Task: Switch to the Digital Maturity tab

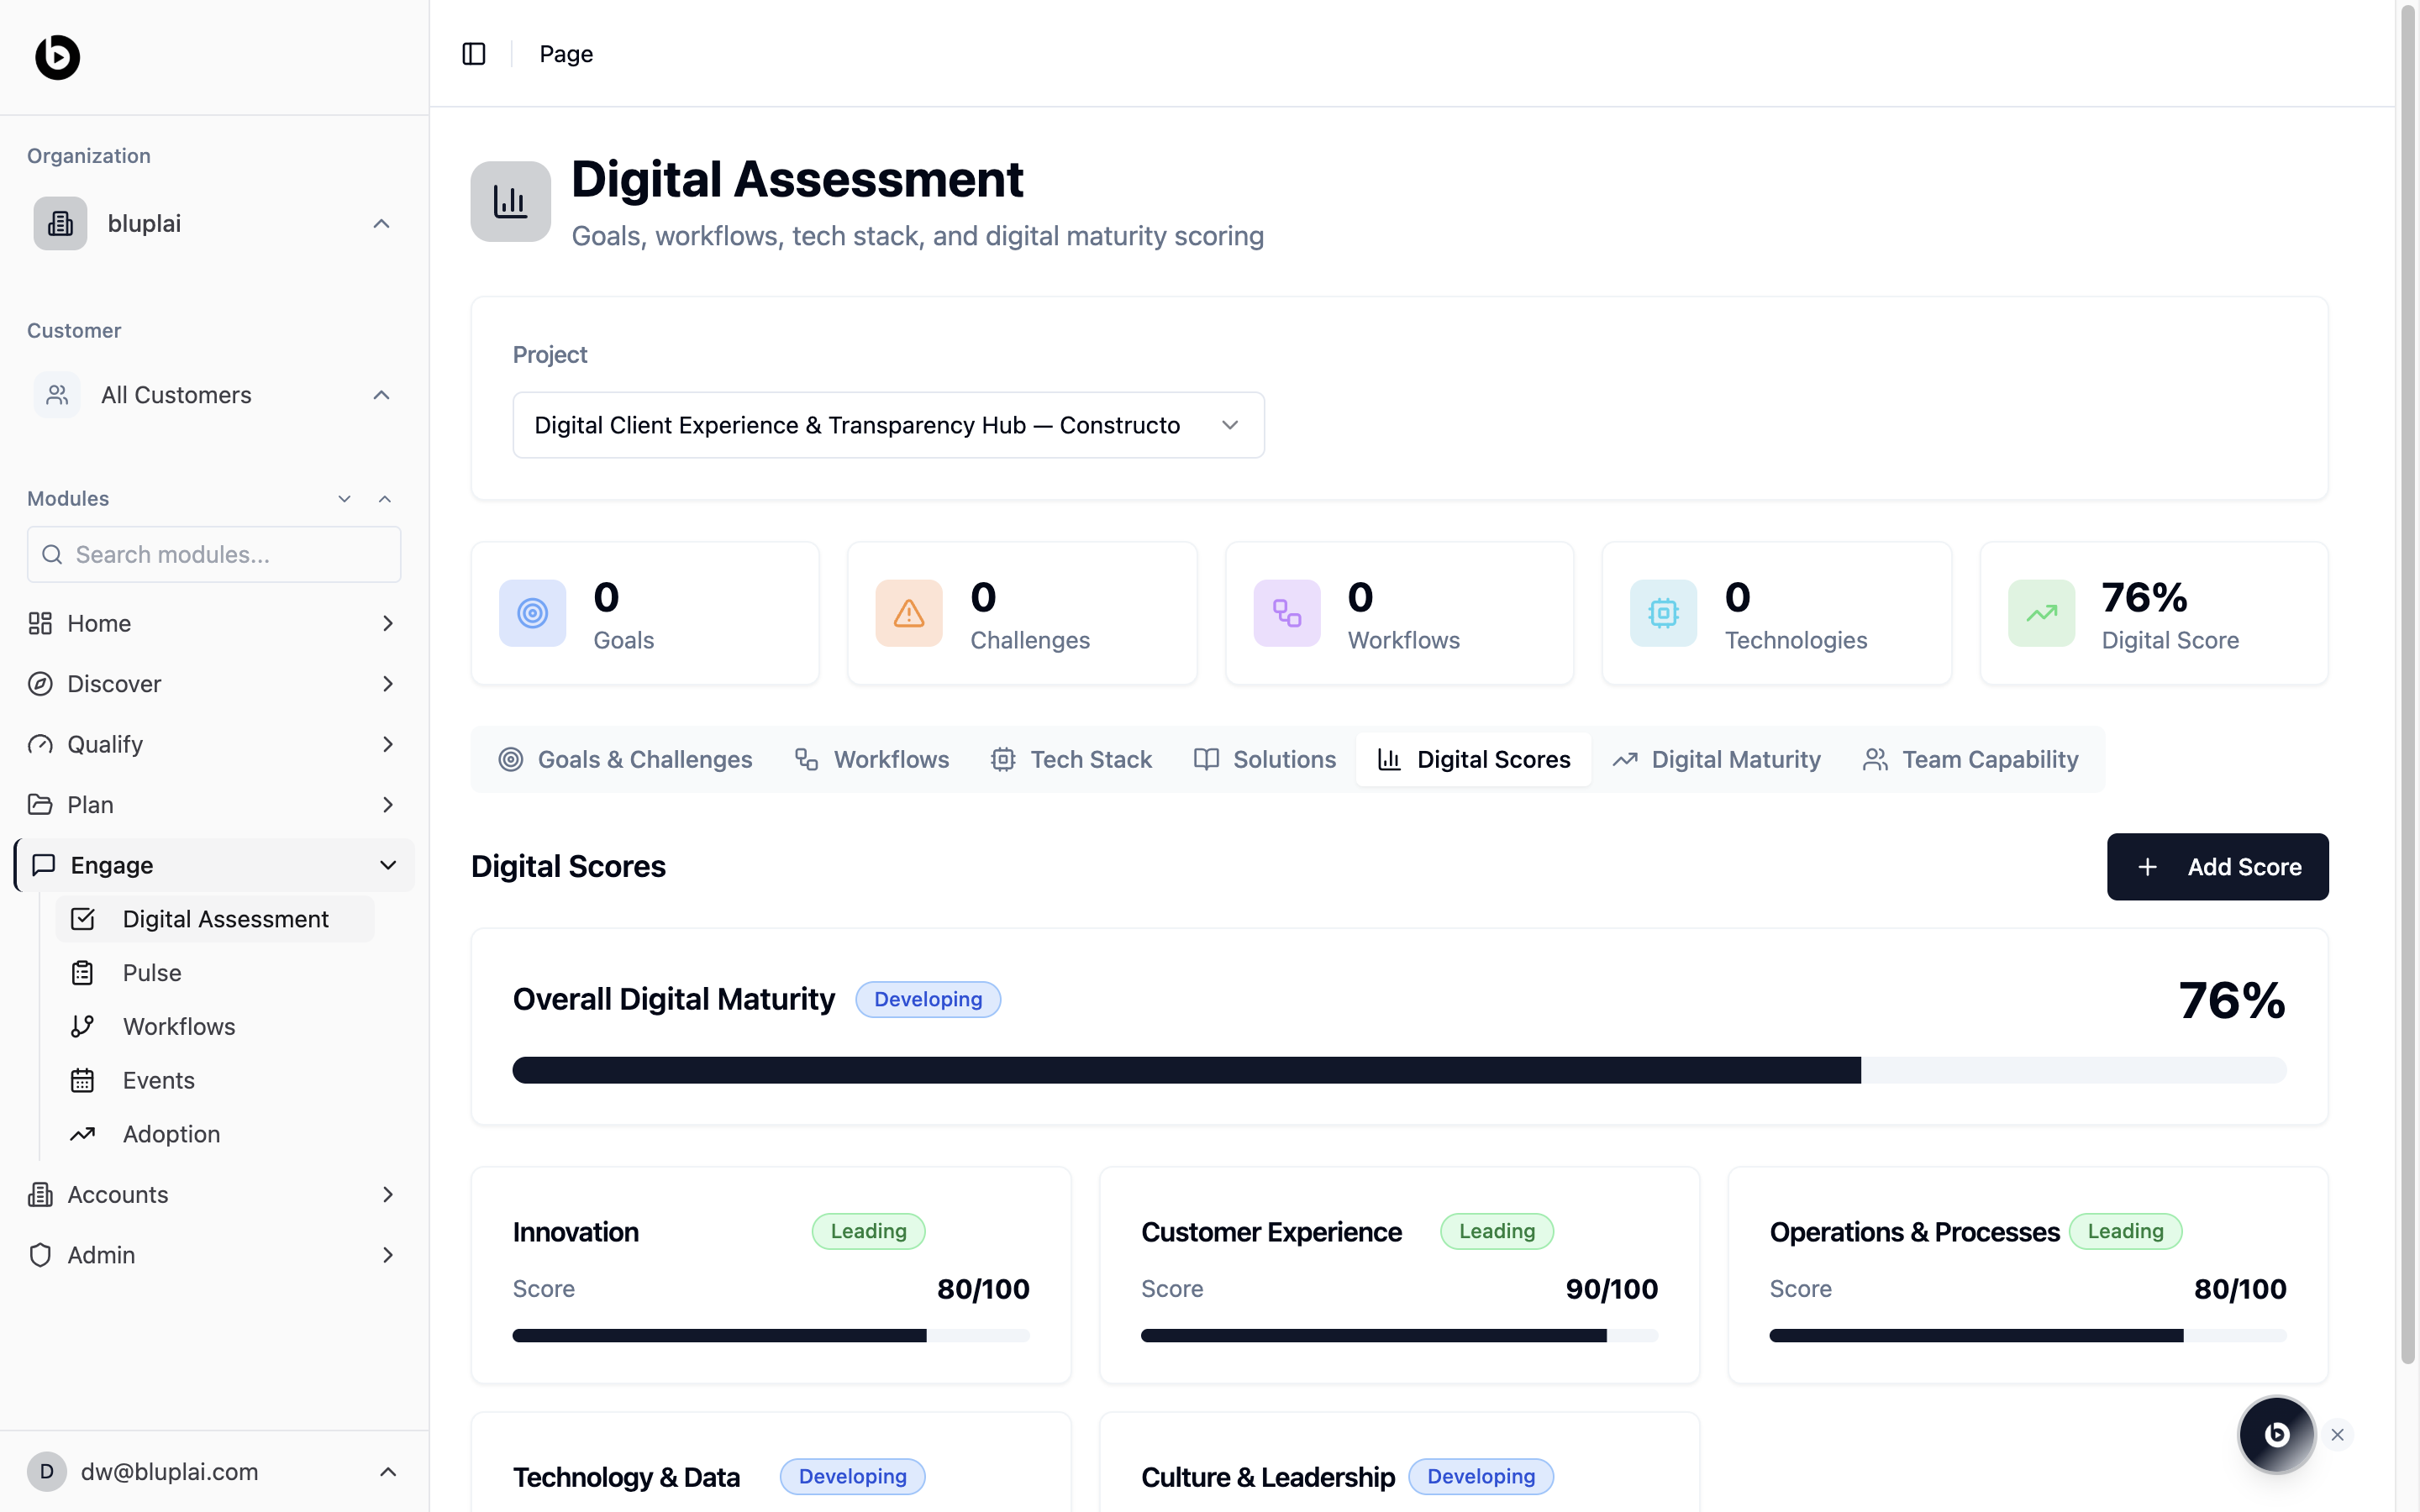Action: pos(1716,760)
